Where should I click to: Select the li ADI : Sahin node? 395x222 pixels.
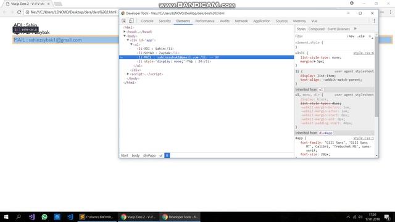pos(156,49)
